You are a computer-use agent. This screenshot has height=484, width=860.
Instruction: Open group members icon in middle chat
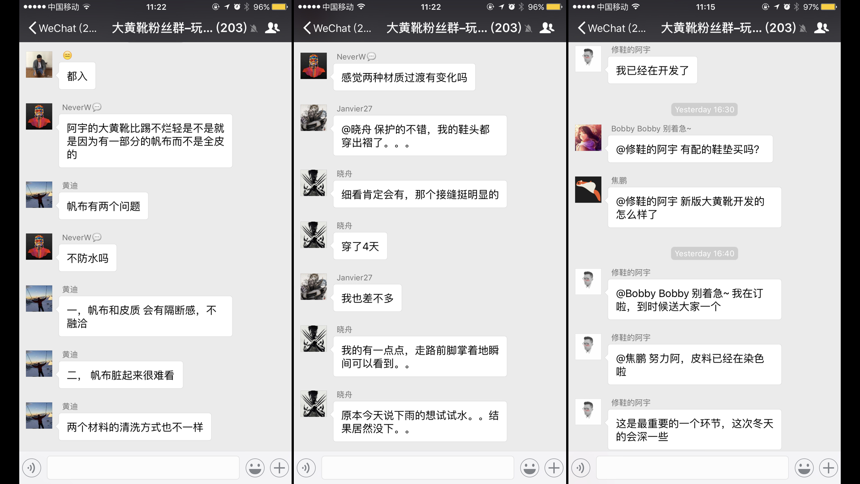pos(547,28)
